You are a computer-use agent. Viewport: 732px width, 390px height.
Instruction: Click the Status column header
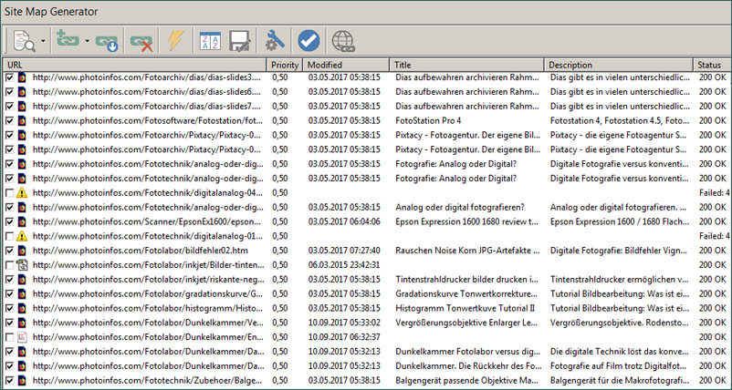click(x=712, y=65)
